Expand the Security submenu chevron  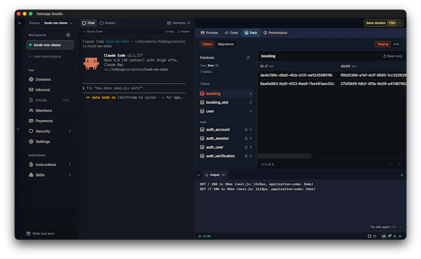(x=70, y=131)
